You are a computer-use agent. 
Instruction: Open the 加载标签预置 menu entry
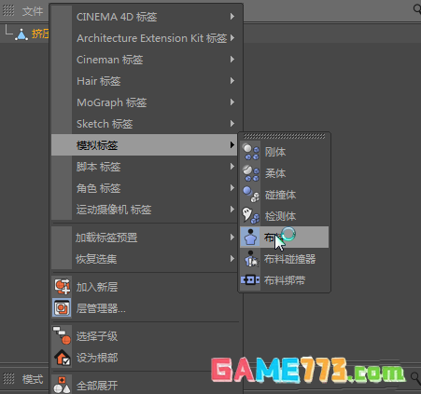click(x=145, y=238)
